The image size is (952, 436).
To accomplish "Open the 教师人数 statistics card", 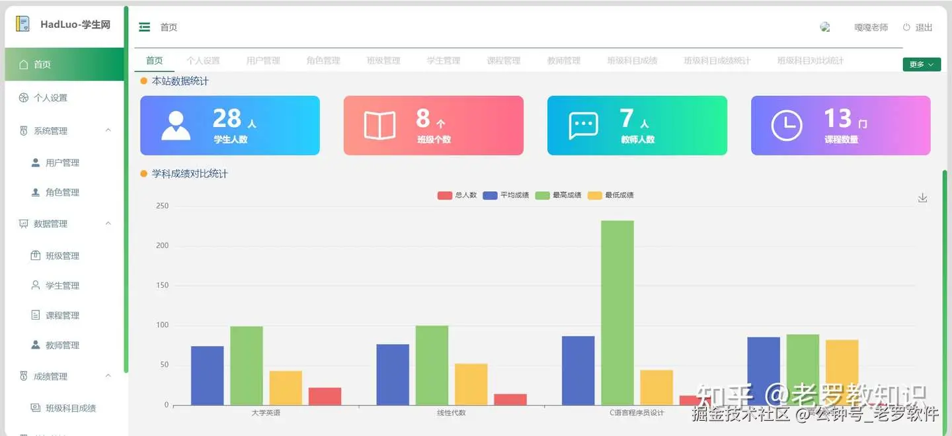I will coord(637,126).
